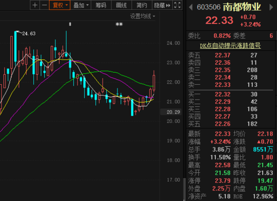This screenshot has width=277, height=201.
Task: Click 买三 price 22.28
Action: click(223, 109)
